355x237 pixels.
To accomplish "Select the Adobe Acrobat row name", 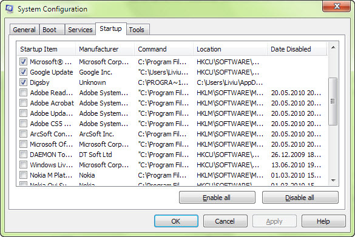I will tap(52, 103).
